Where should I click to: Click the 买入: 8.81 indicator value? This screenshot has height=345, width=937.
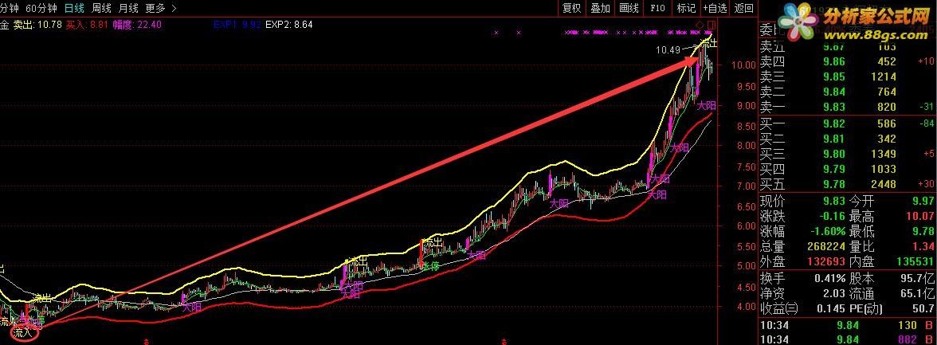(x=87, y=25)
